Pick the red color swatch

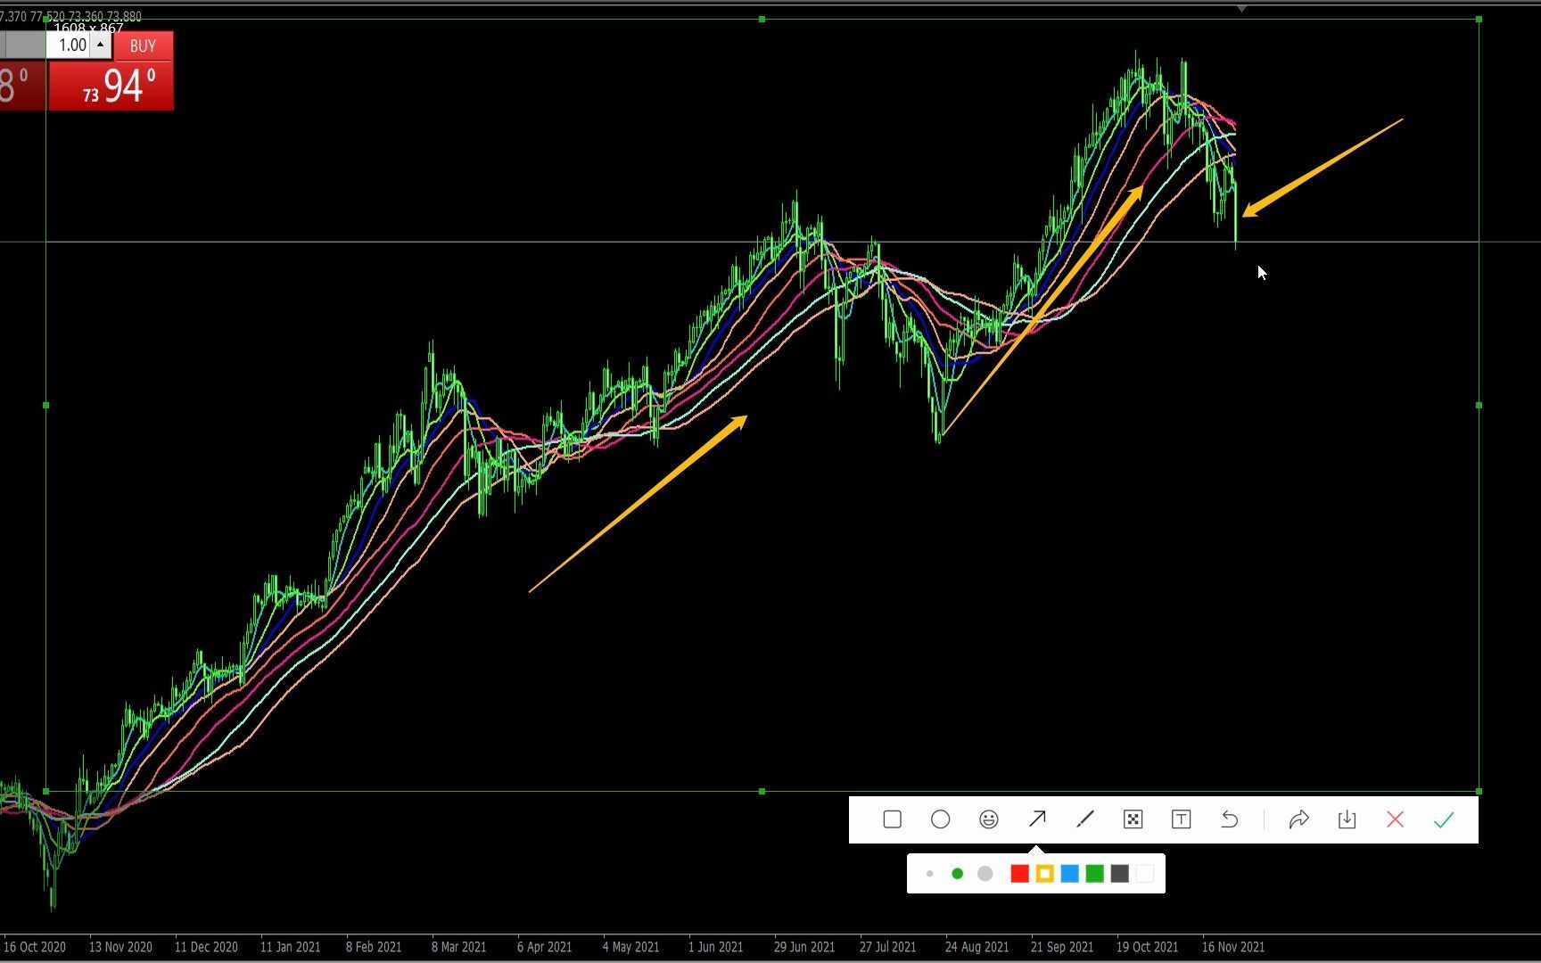(x=1019, y=874)
